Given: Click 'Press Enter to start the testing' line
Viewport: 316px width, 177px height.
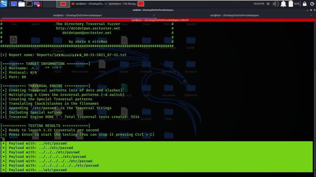Looking at the screenshot, I should 77,134.
